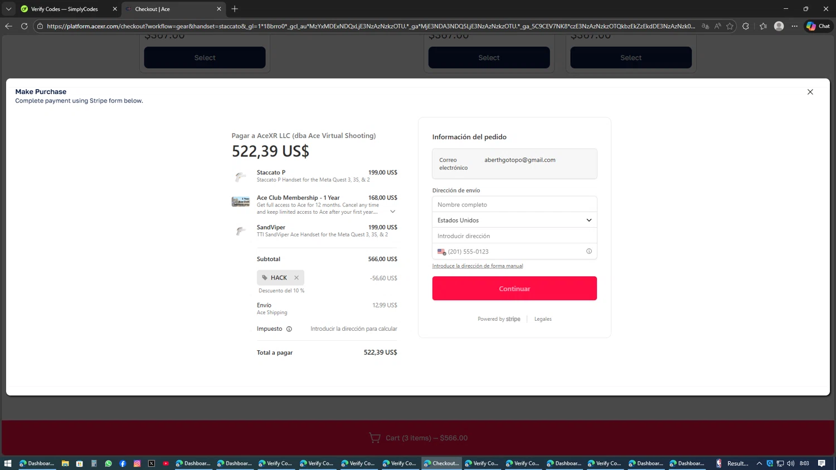
Task: Open the phone country flag selector
Action: coord(441,252)
